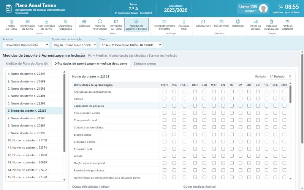The width and height of the screenshot is (304, 190).
Task: Select student 2. Nome do utente n. 21699
Action: (x=34, y=81)
